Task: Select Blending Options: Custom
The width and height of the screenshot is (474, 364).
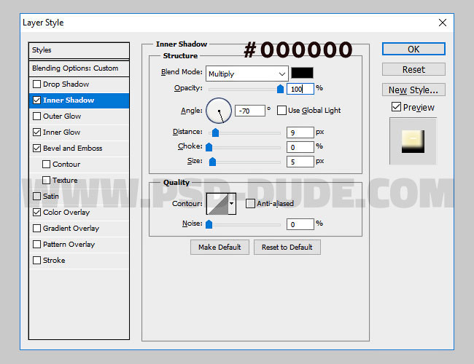Action: [x=79, y=68]
